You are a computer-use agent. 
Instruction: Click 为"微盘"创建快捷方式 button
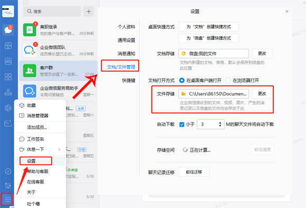(208, 38)
